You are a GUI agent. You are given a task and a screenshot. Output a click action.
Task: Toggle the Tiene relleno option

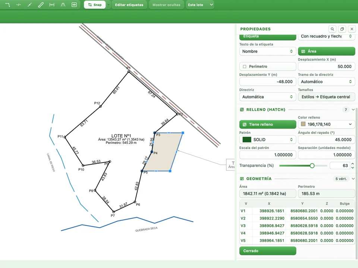coord(268,124)
